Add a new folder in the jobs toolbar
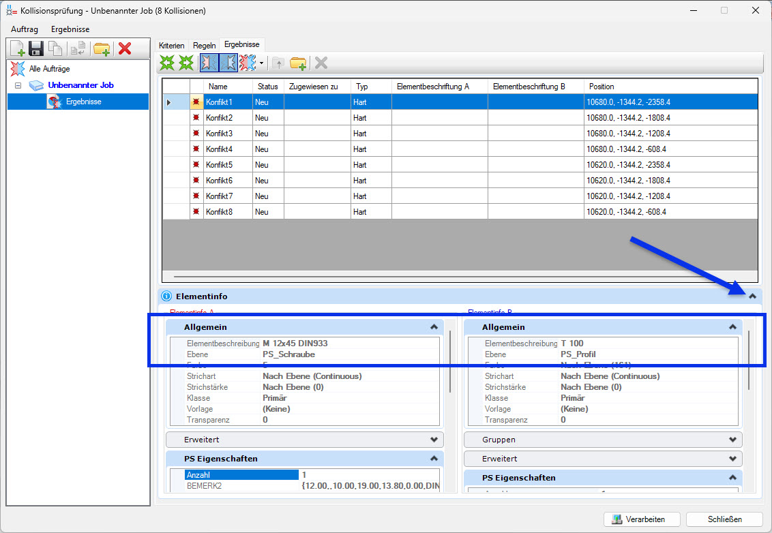The width and height of the screenshot is (772, 533). pos(102,48)
